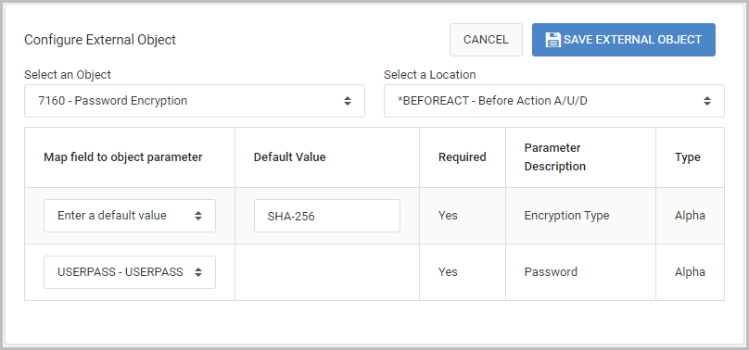Click the Type column header

pyautogui.click(x=688, y=156)
